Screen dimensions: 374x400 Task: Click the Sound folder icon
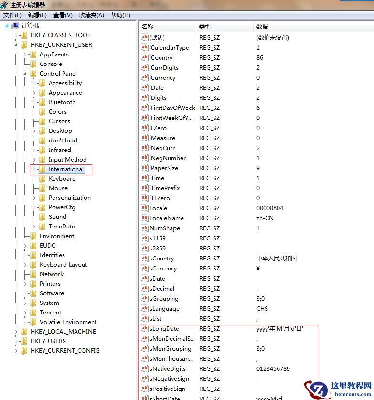point(43,217)
